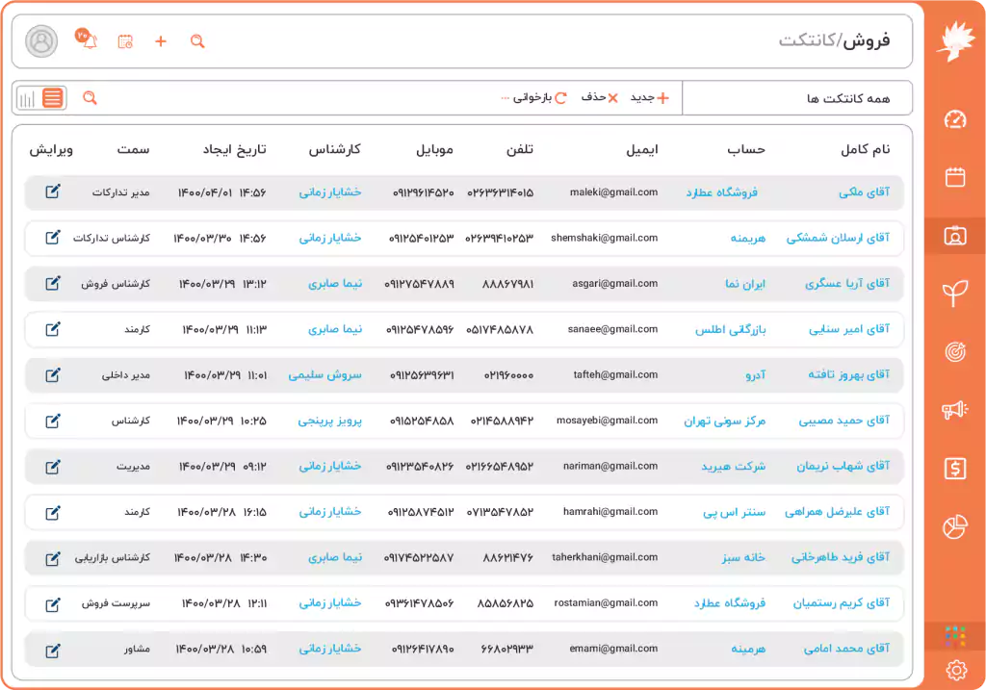Image resolution: width=986 pixels, height=690 pixels.
Task: Click the orange plus icon in the top toolbar
Action: point(160,42)
